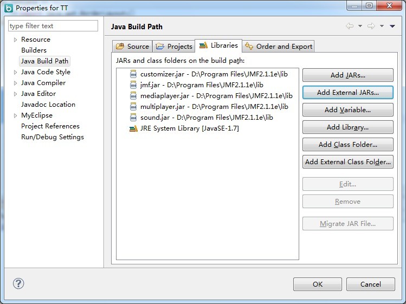This screenshot has width=406, height=304.
Task: Click the disabled Remove button
Action: 348,202
